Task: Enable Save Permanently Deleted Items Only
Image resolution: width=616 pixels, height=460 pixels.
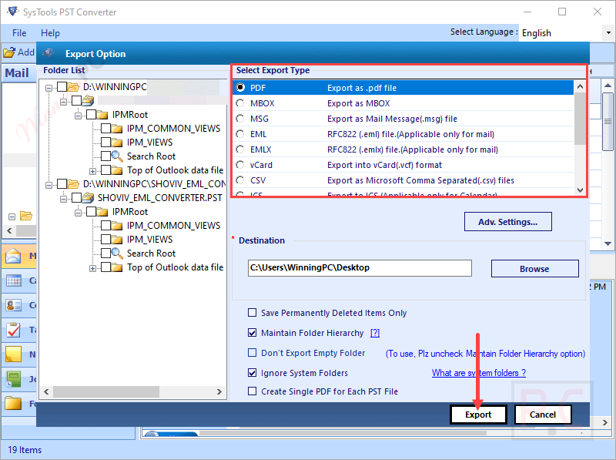Action: [253, 313]
